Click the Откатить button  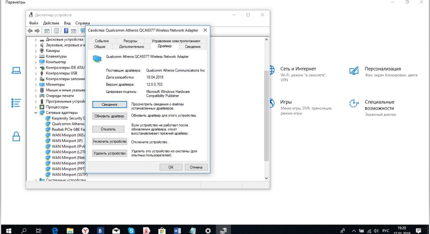click(108, 129)
